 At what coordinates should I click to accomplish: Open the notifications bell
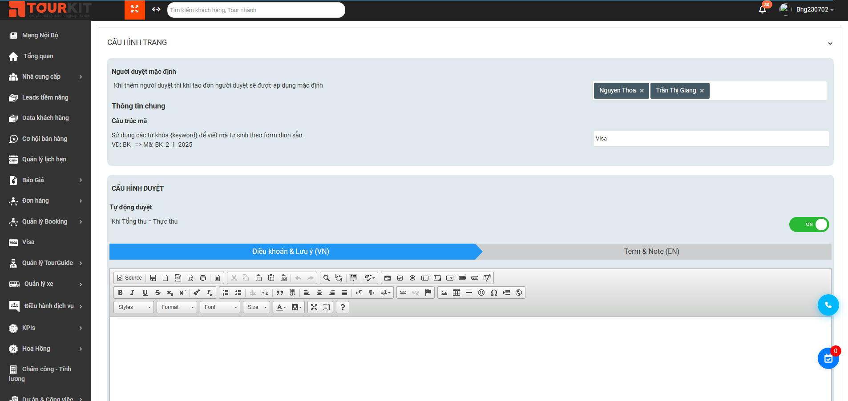(x=763, y=9)
